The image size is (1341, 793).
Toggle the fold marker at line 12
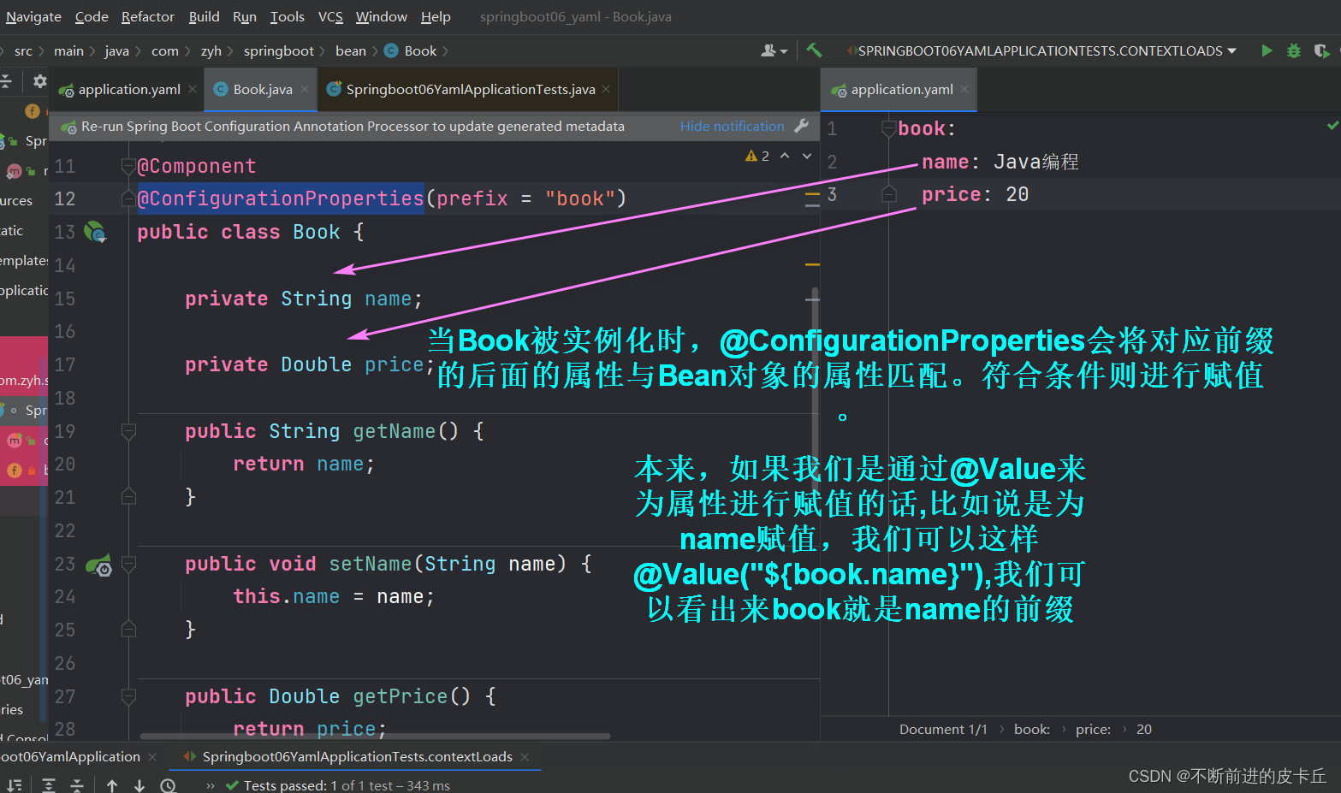(128, 198)
